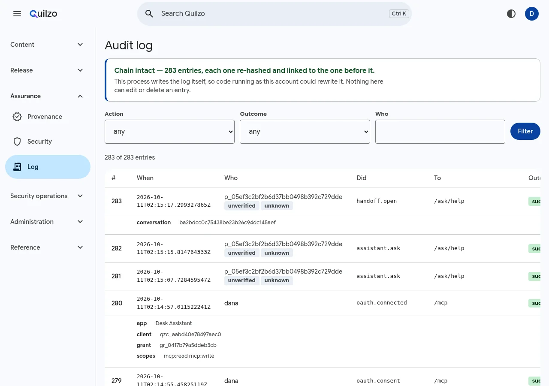
Task: Click entry number 283
Action: 117,201
